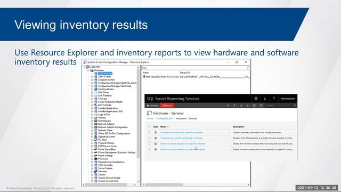The width and height of the screenshot is (341, 192).
Task: Switch to list view in SSRS toolbar
Action: click(247, 106)
